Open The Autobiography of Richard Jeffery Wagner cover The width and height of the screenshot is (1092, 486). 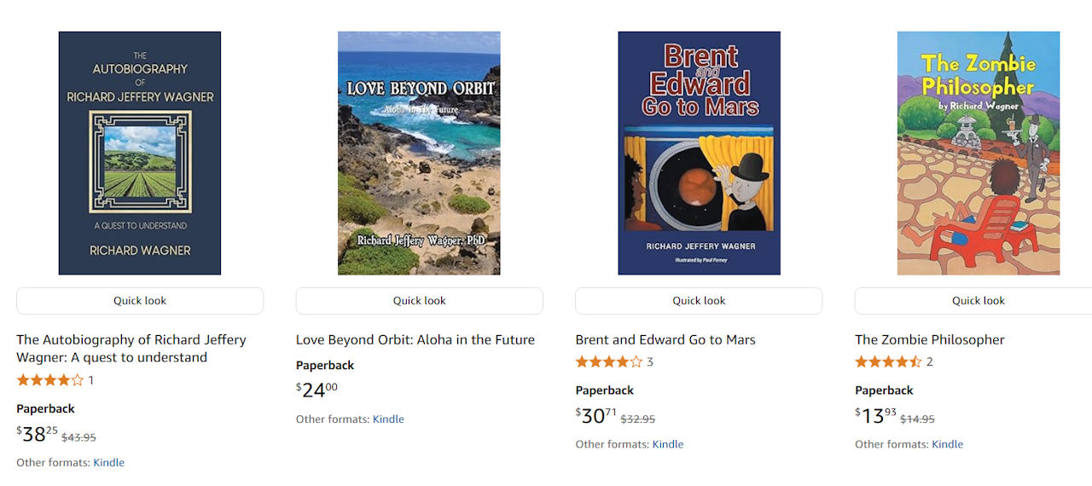(x=140, y=153)
